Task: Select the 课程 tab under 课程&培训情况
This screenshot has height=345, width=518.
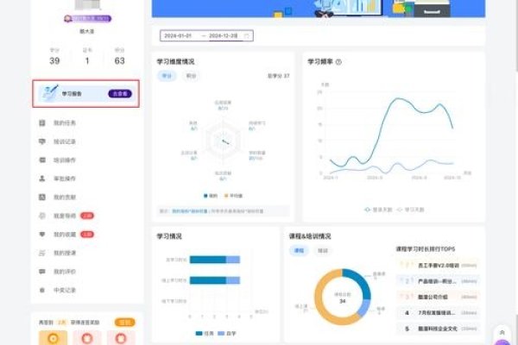Action: pyautogui.click(x=299, y=251)
